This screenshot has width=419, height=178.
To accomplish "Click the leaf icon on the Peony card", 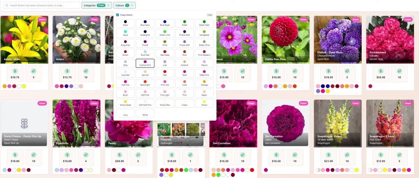I will (x=138, y=155).
